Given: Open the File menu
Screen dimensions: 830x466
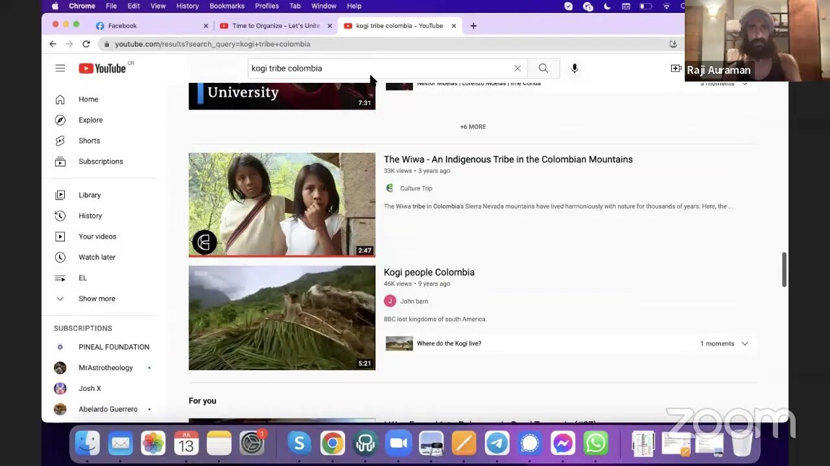Looking at the screenshot, I should point(112,6).
